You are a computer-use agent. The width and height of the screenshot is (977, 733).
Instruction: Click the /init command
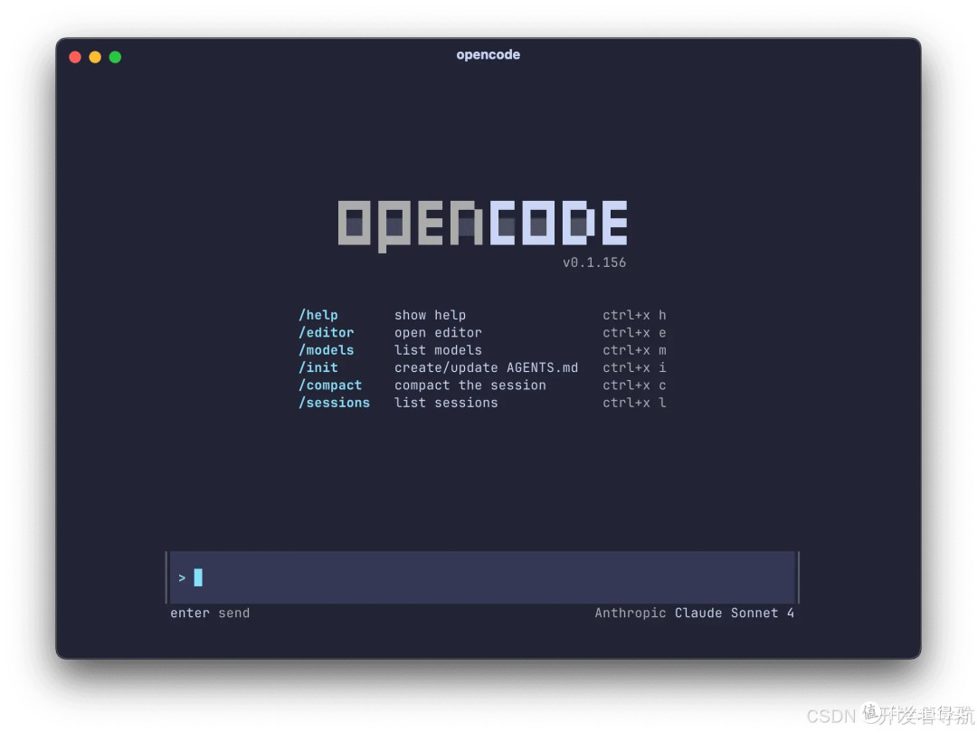[x=318, y=367]
